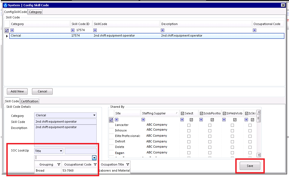289x179 pixels.
Task: Click the Add New button
Action: (17, 92)
